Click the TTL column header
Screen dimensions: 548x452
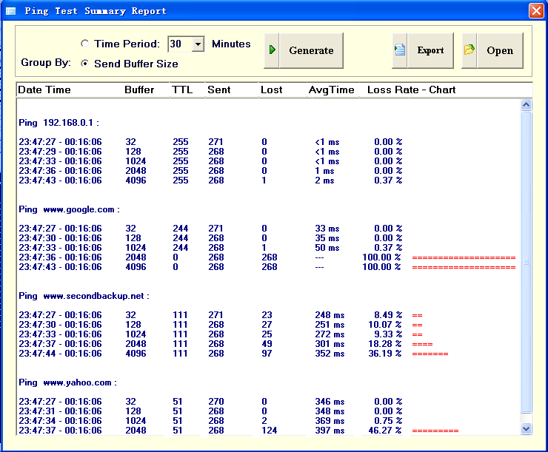click(x=181, y=90)
